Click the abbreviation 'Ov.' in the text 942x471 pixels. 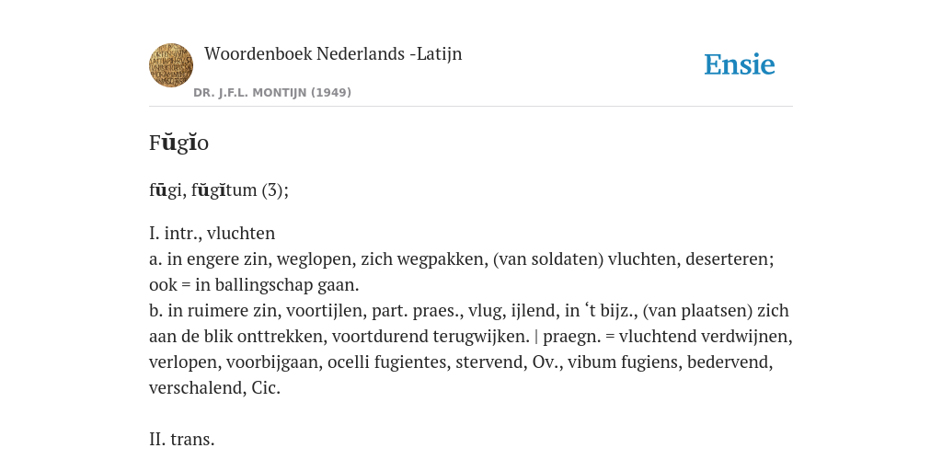point(546,362)
